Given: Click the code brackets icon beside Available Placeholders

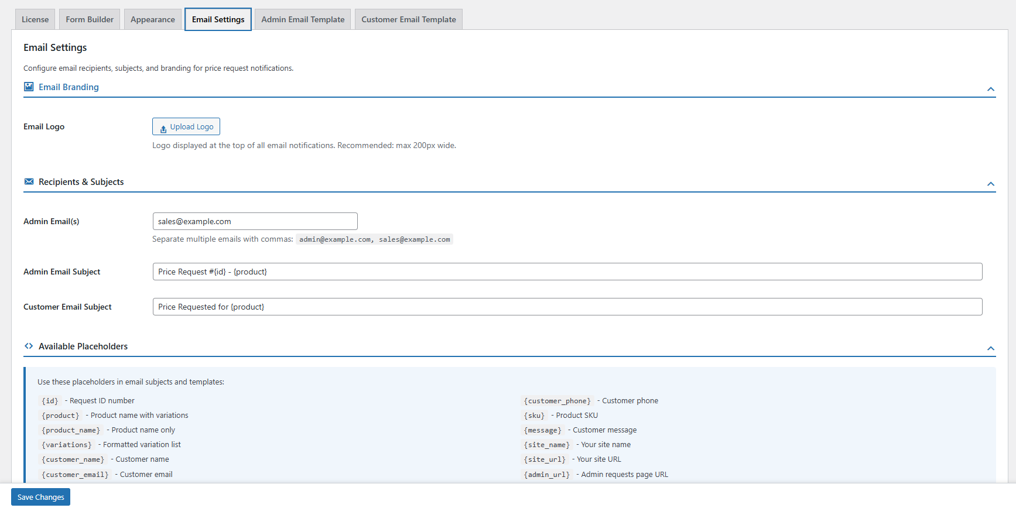Looking at the screenshot, I should coord(29,346).
